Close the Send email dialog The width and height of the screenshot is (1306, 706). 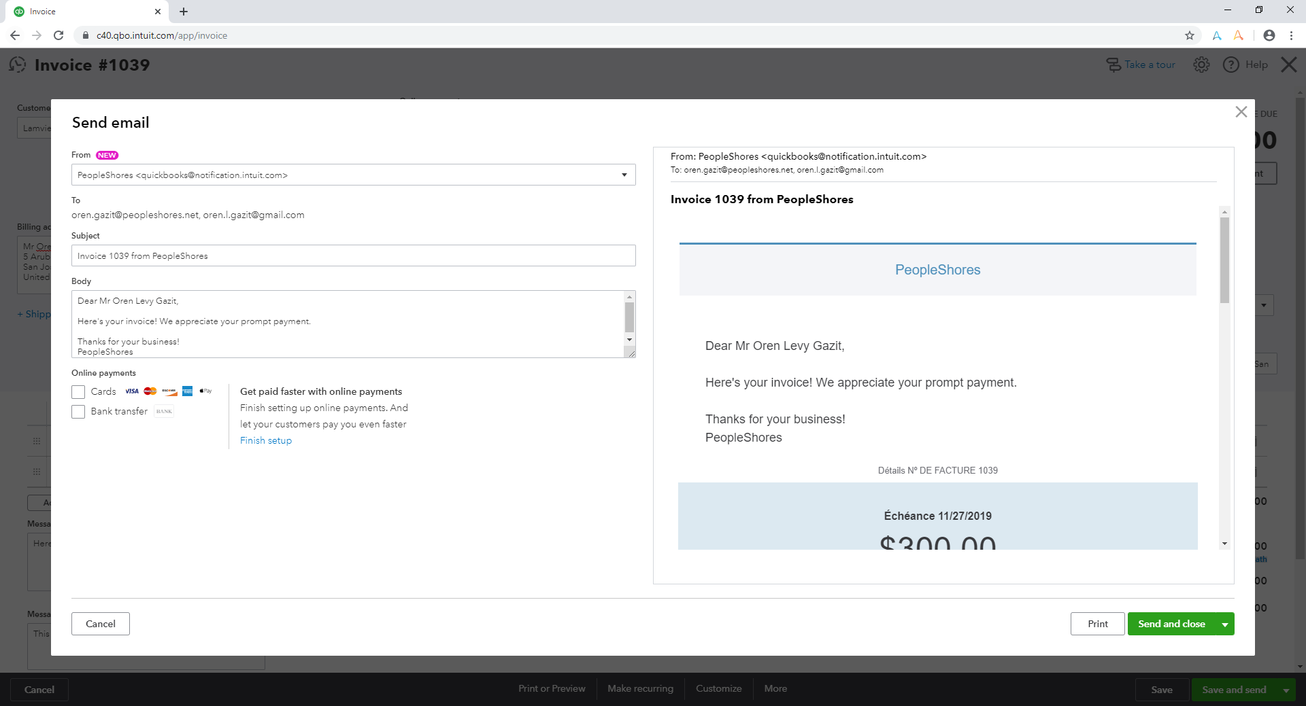pyautogui.click(x=1241, y=112)
